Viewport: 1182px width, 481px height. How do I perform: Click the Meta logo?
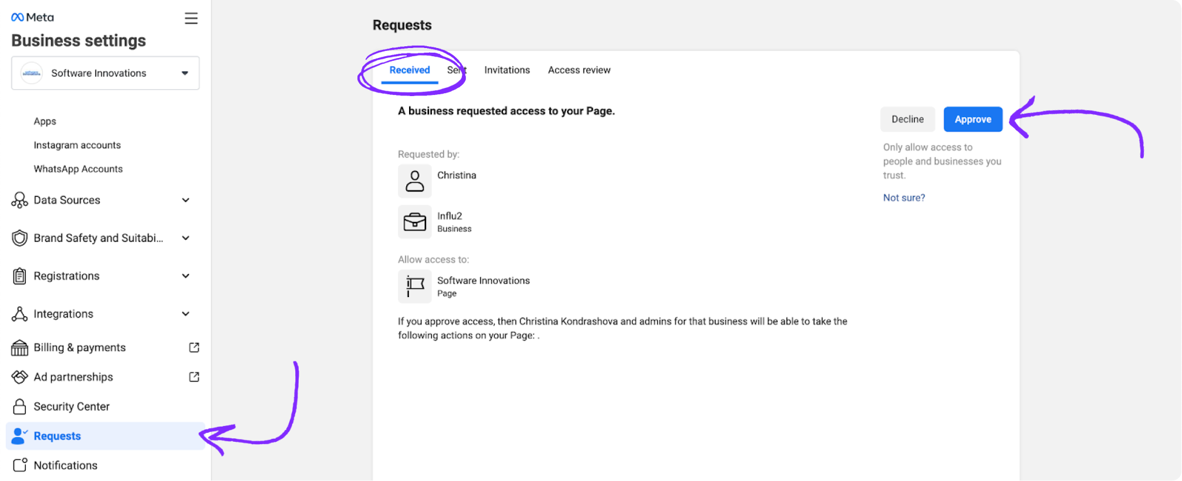pos(32,18)
